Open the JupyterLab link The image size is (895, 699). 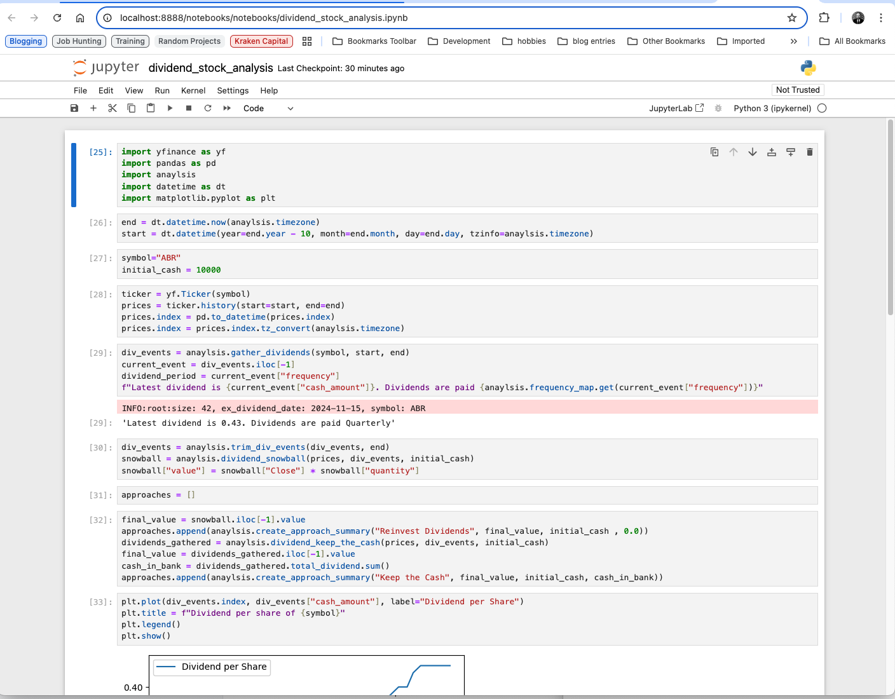coord(676,108)
